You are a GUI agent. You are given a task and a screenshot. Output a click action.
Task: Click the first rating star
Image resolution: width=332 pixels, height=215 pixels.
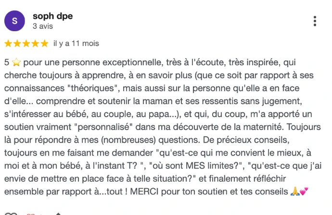click(x=8, y=44)
